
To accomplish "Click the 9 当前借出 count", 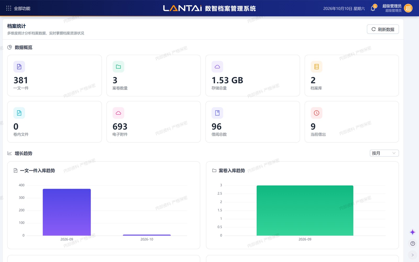I will [x=313, y=127].
